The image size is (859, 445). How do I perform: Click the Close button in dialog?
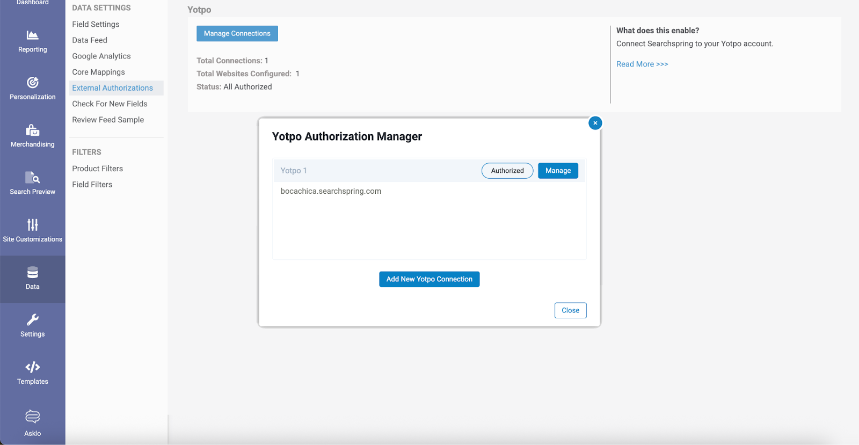[x=570, y=310]
